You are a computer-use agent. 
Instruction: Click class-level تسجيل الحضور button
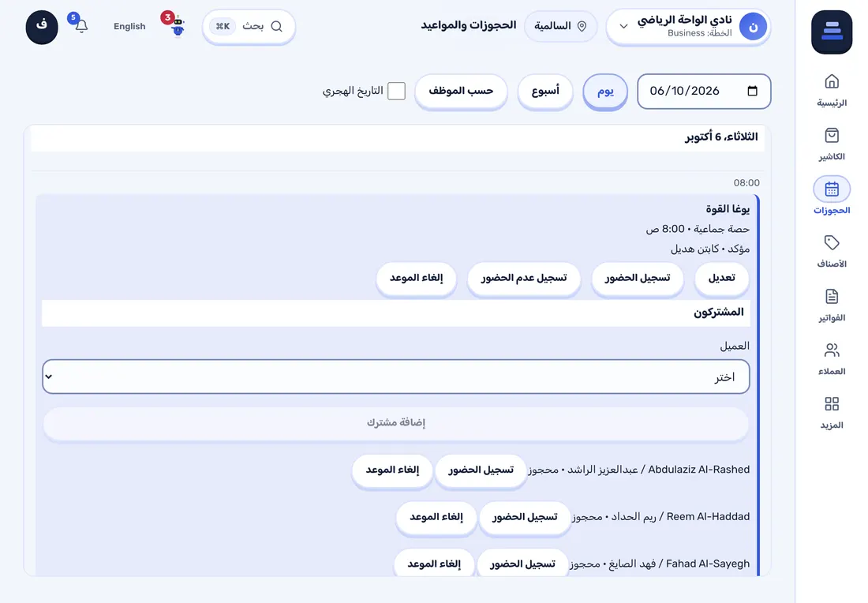[637, 278]
